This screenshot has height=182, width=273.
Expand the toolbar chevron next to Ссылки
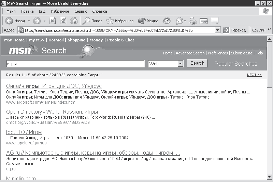[270, 29]
